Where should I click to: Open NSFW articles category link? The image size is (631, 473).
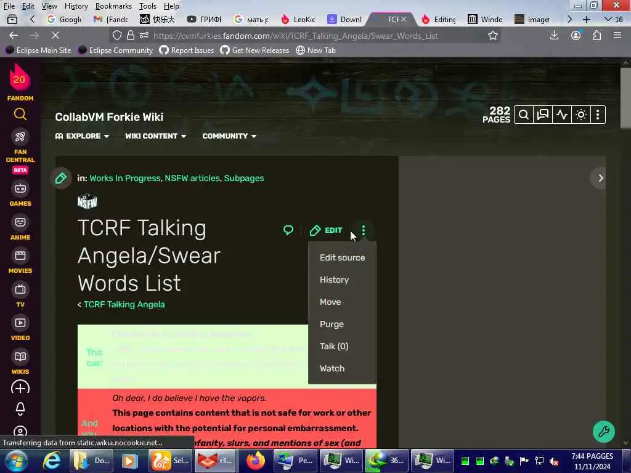pyautogui.click(x=192, y=178)
